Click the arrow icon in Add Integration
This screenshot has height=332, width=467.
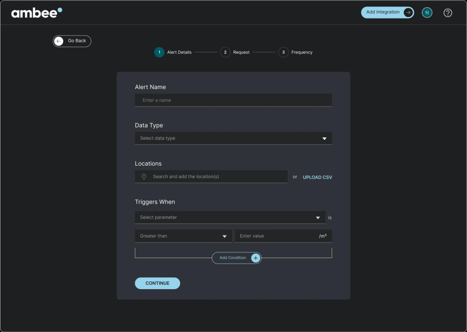tap(408, 13)
